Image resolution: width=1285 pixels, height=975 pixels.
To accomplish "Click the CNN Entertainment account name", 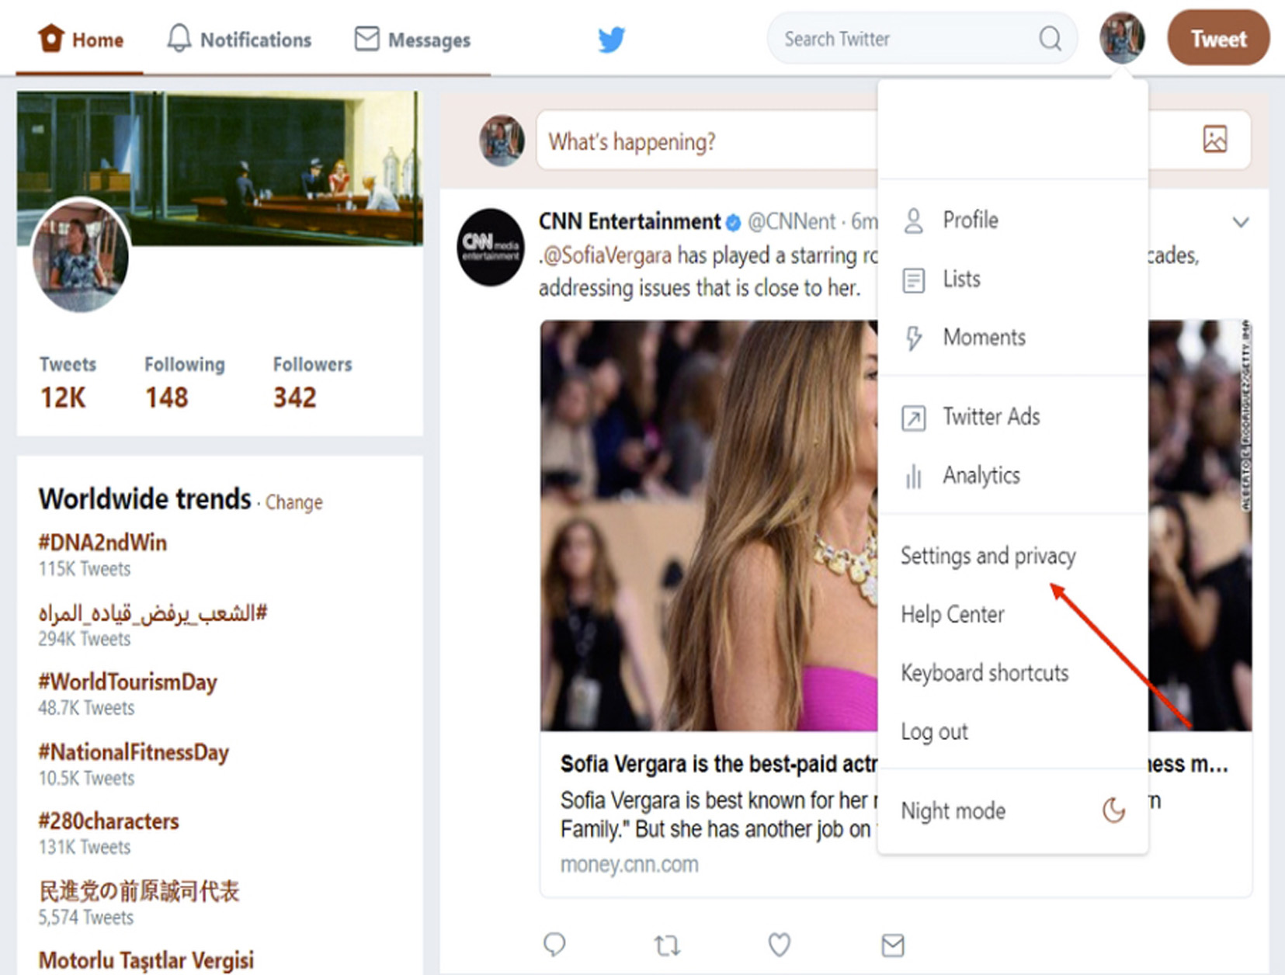I will pyautogui.click(x=630, y=222).
